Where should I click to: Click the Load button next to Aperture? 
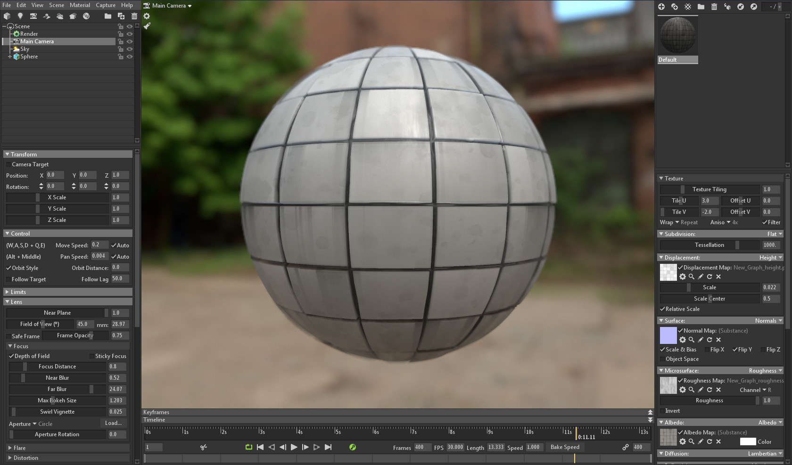112,423
